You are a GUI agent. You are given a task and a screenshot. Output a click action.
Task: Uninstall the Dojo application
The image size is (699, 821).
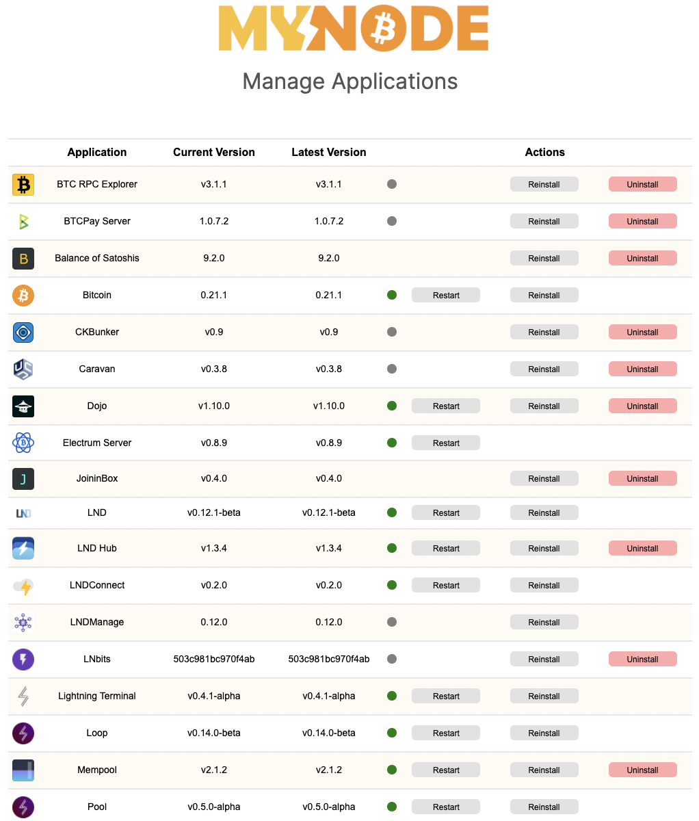643,406
